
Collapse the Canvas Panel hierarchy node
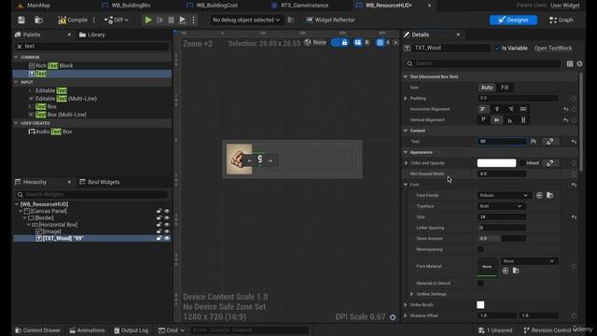[x=21, y=211]
